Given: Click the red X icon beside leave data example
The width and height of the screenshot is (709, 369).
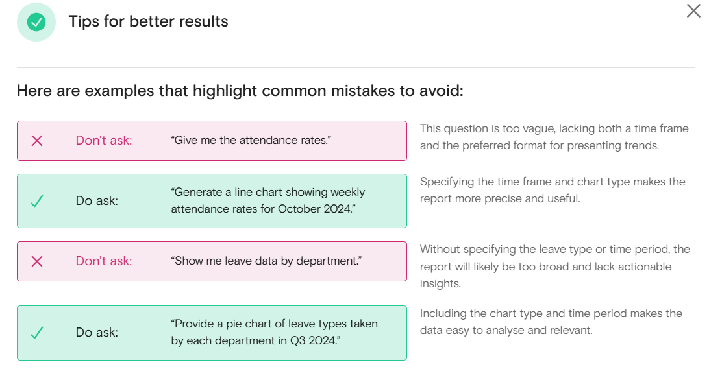Looking at the screenshot, I should (x=37, y=261).
